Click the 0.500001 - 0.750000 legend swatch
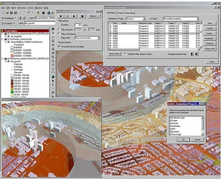 pyautogui.click(x=12, y=55)
